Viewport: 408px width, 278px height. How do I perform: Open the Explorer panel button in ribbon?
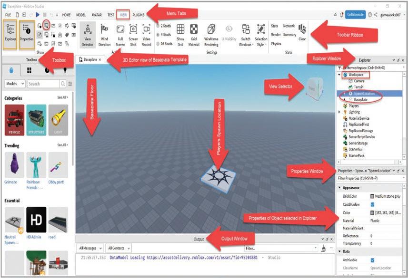pyautogui.click(x=10, y=34)
